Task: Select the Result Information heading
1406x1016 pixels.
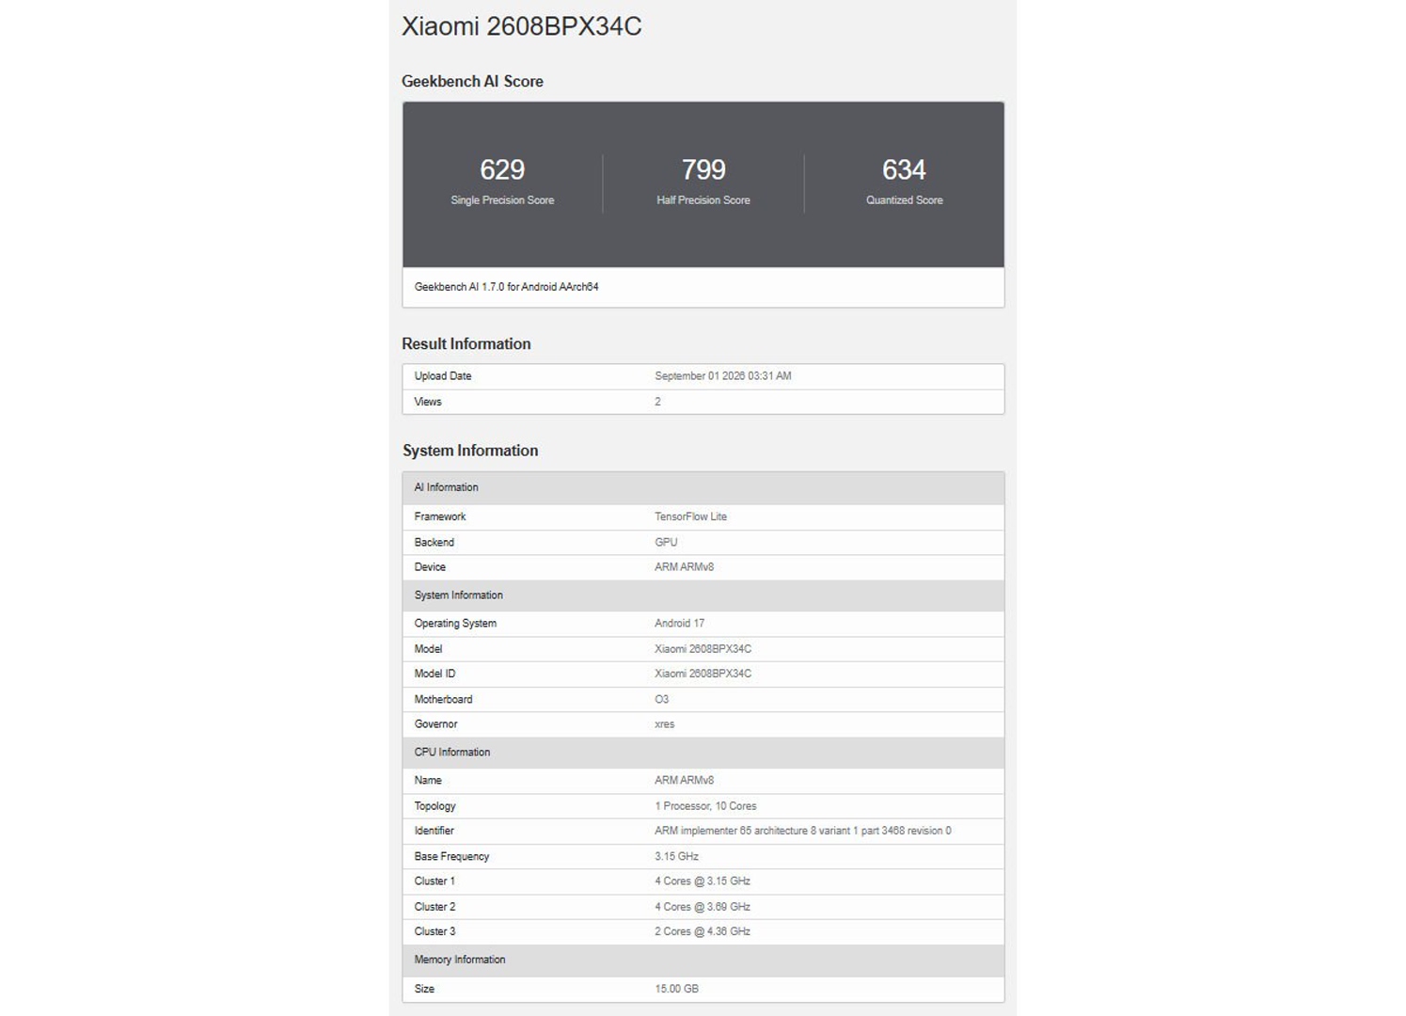Action: (466, 344)
